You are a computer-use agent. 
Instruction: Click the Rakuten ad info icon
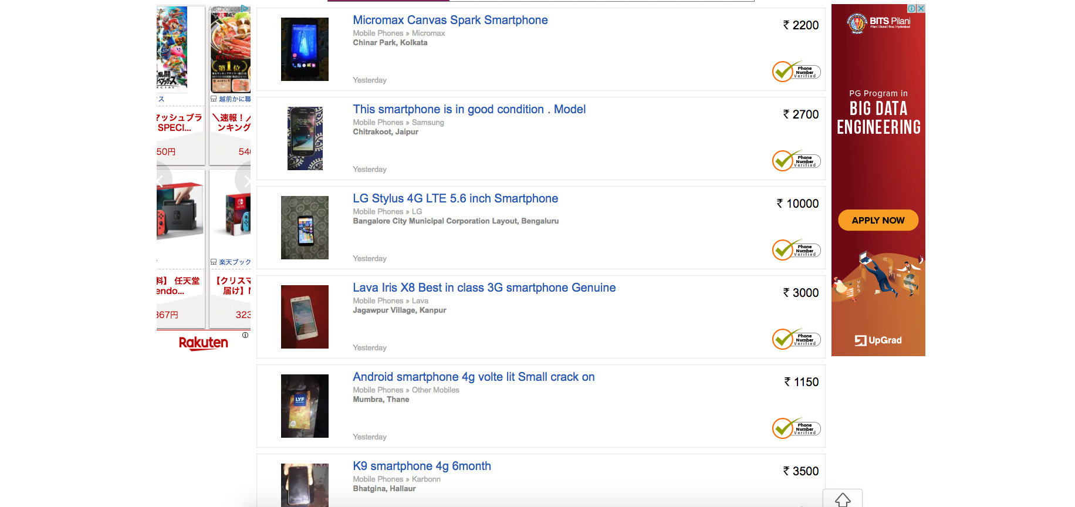pyautogui.click(x=245, y=335)
